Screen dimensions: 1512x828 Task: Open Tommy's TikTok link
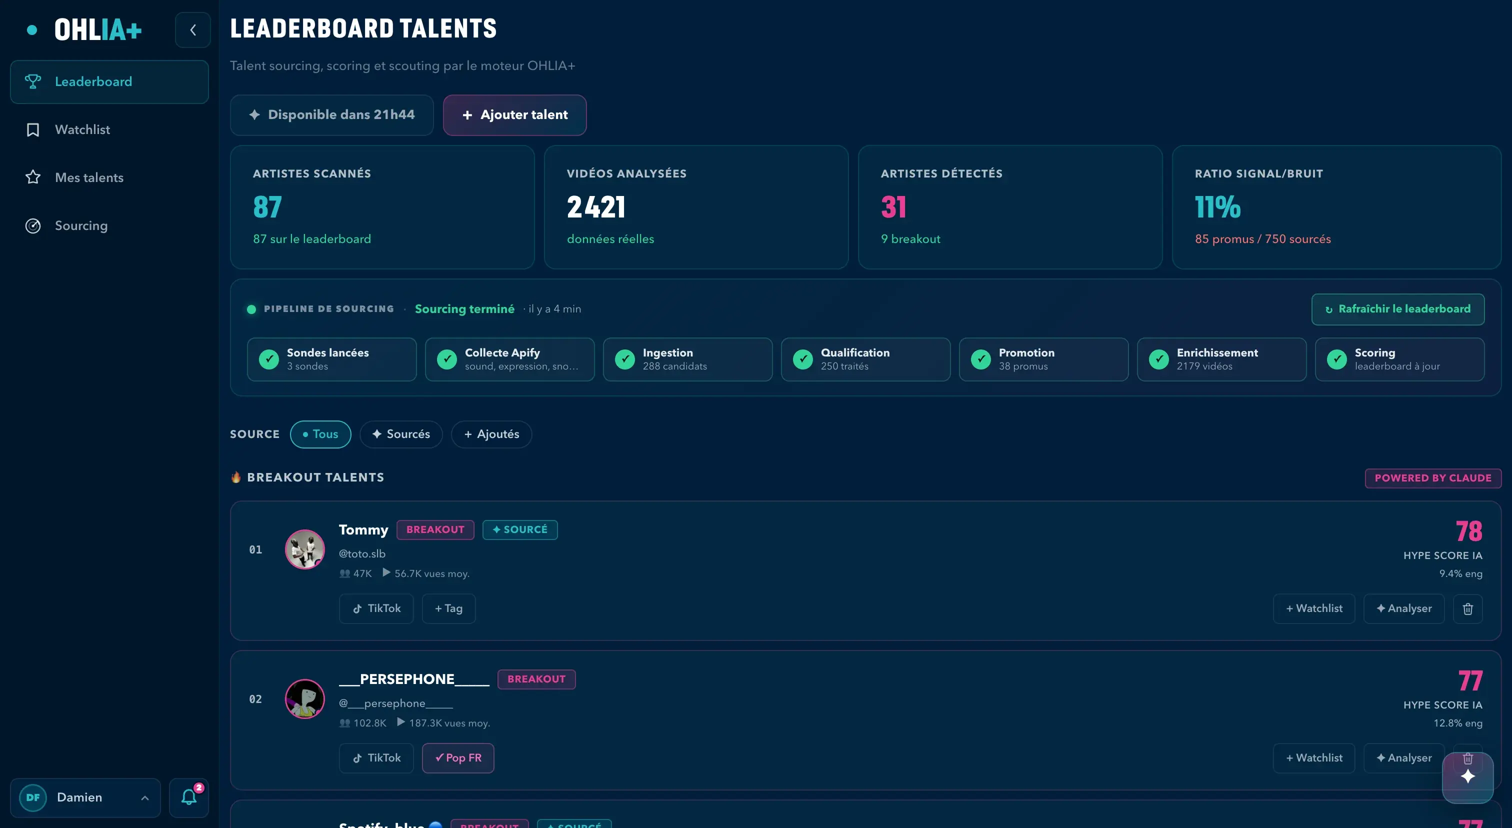click(376, 608)
